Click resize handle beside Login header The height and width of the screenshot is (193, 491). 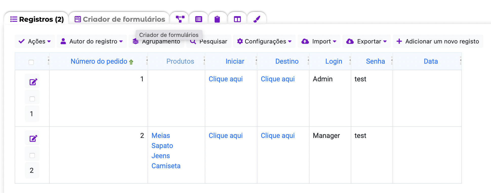click(x=350, y=61)
